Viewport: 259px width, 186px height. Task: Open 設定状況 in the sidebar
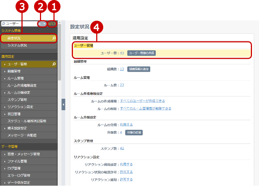[29, 38]
